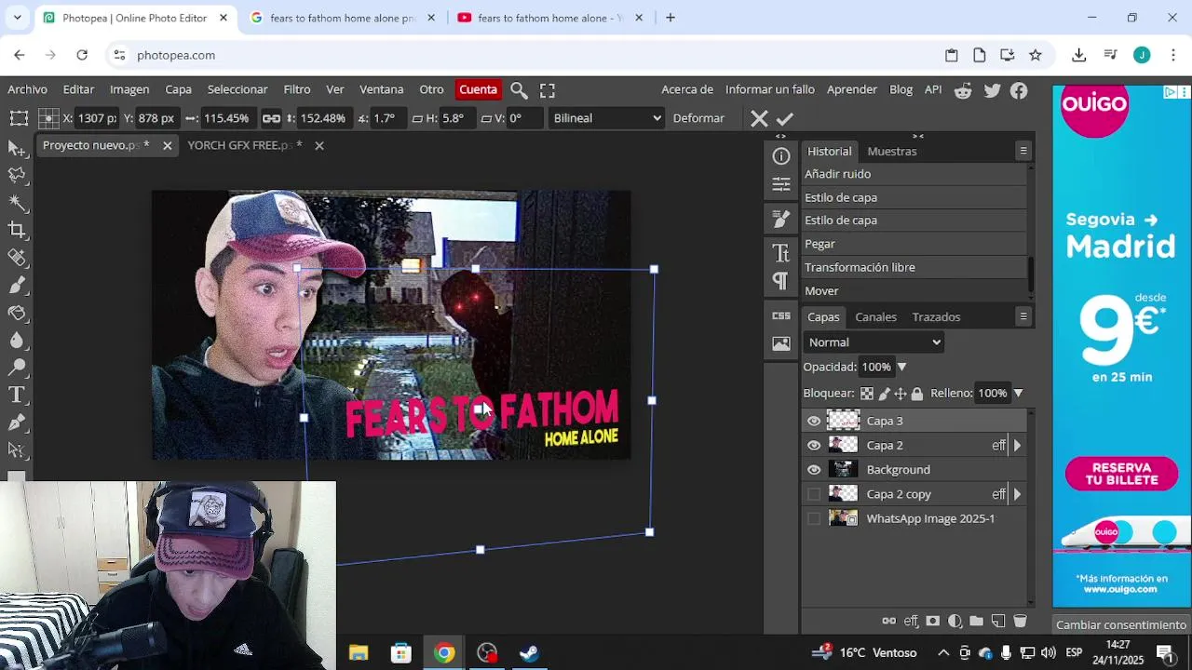This screenshot has height=670, width=1192.
Task: Open the Paragraph panel icon
Action: pos(781,281)
